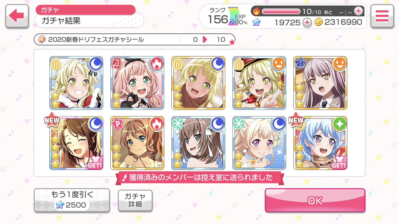Tap the pink back arrow button
Image resolution: width=399 pixels, height=224 pixels.
click(17, 16)
